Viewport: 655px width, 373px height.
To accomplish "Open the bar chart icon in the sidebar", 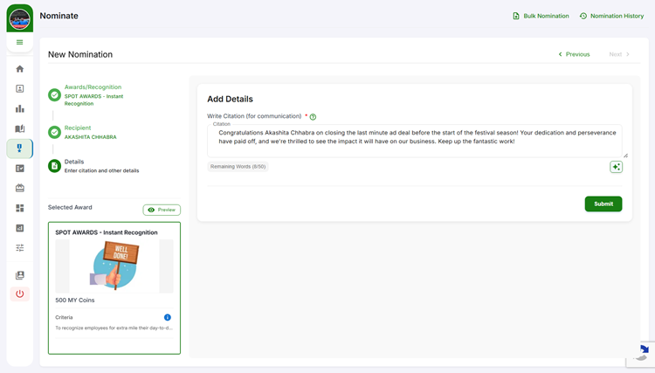I will click(19, 108).
